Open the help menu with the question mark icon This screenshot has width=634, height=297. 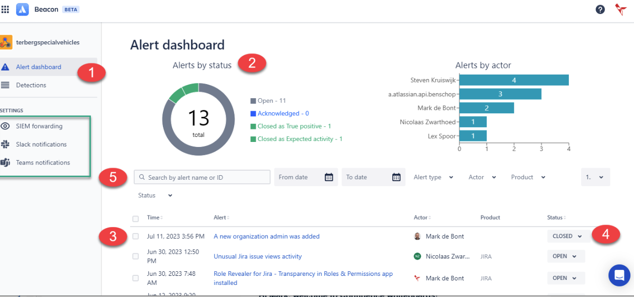[x=600, y=9]
